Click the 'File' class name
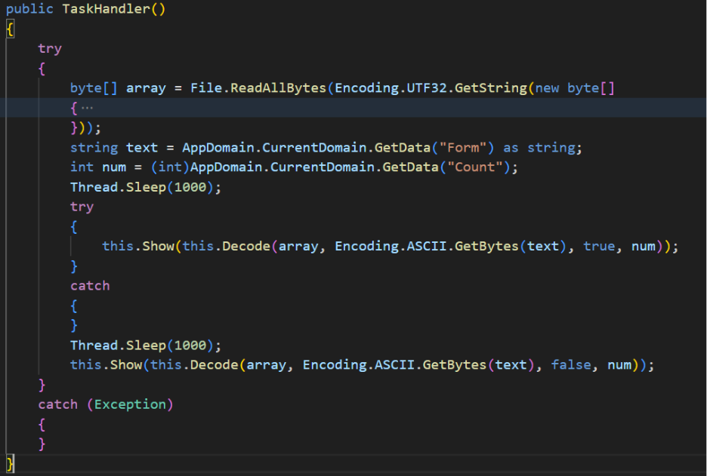This screenshot has width=707, height=476. point(206,88)
